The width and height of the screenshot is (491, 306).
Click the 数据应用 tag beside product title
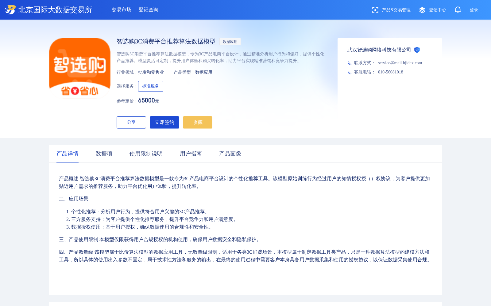click(x=230, y=42)
